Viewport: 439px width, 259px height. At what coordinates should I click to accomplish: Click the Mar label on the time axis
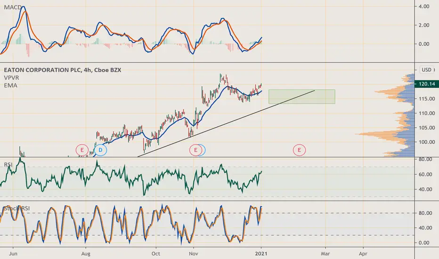(x=325, y=254)
